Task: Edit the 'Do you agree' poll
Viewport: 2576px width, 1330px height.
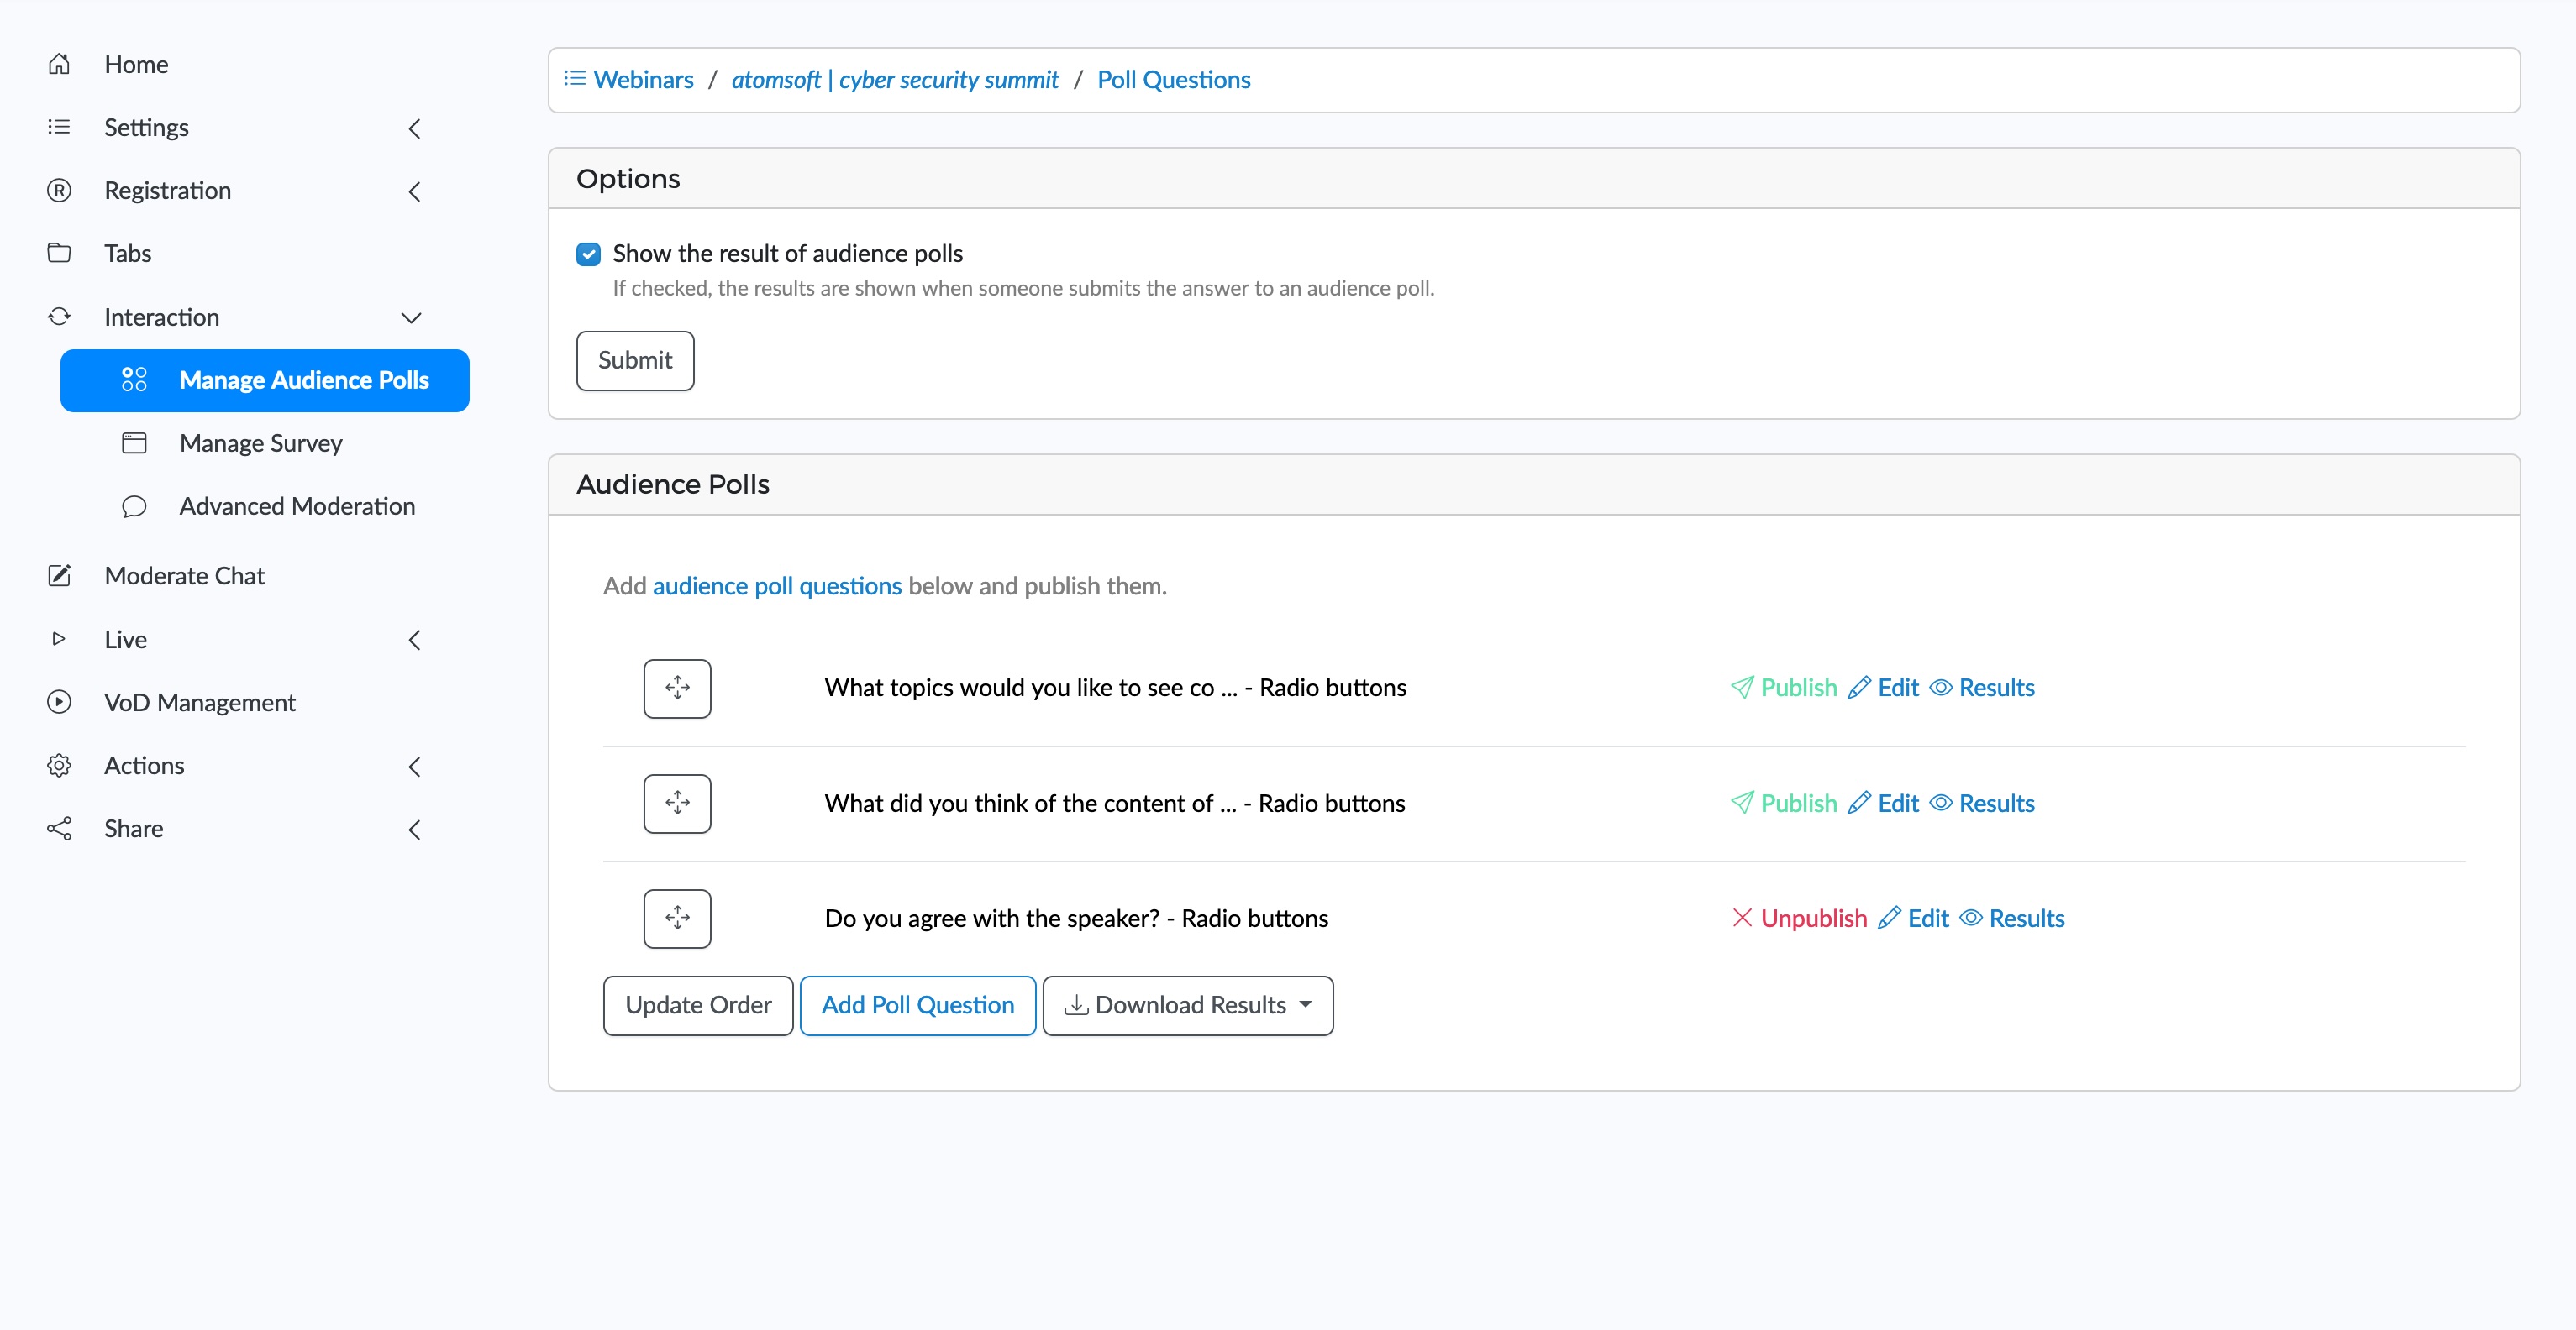Action: 1928,919
